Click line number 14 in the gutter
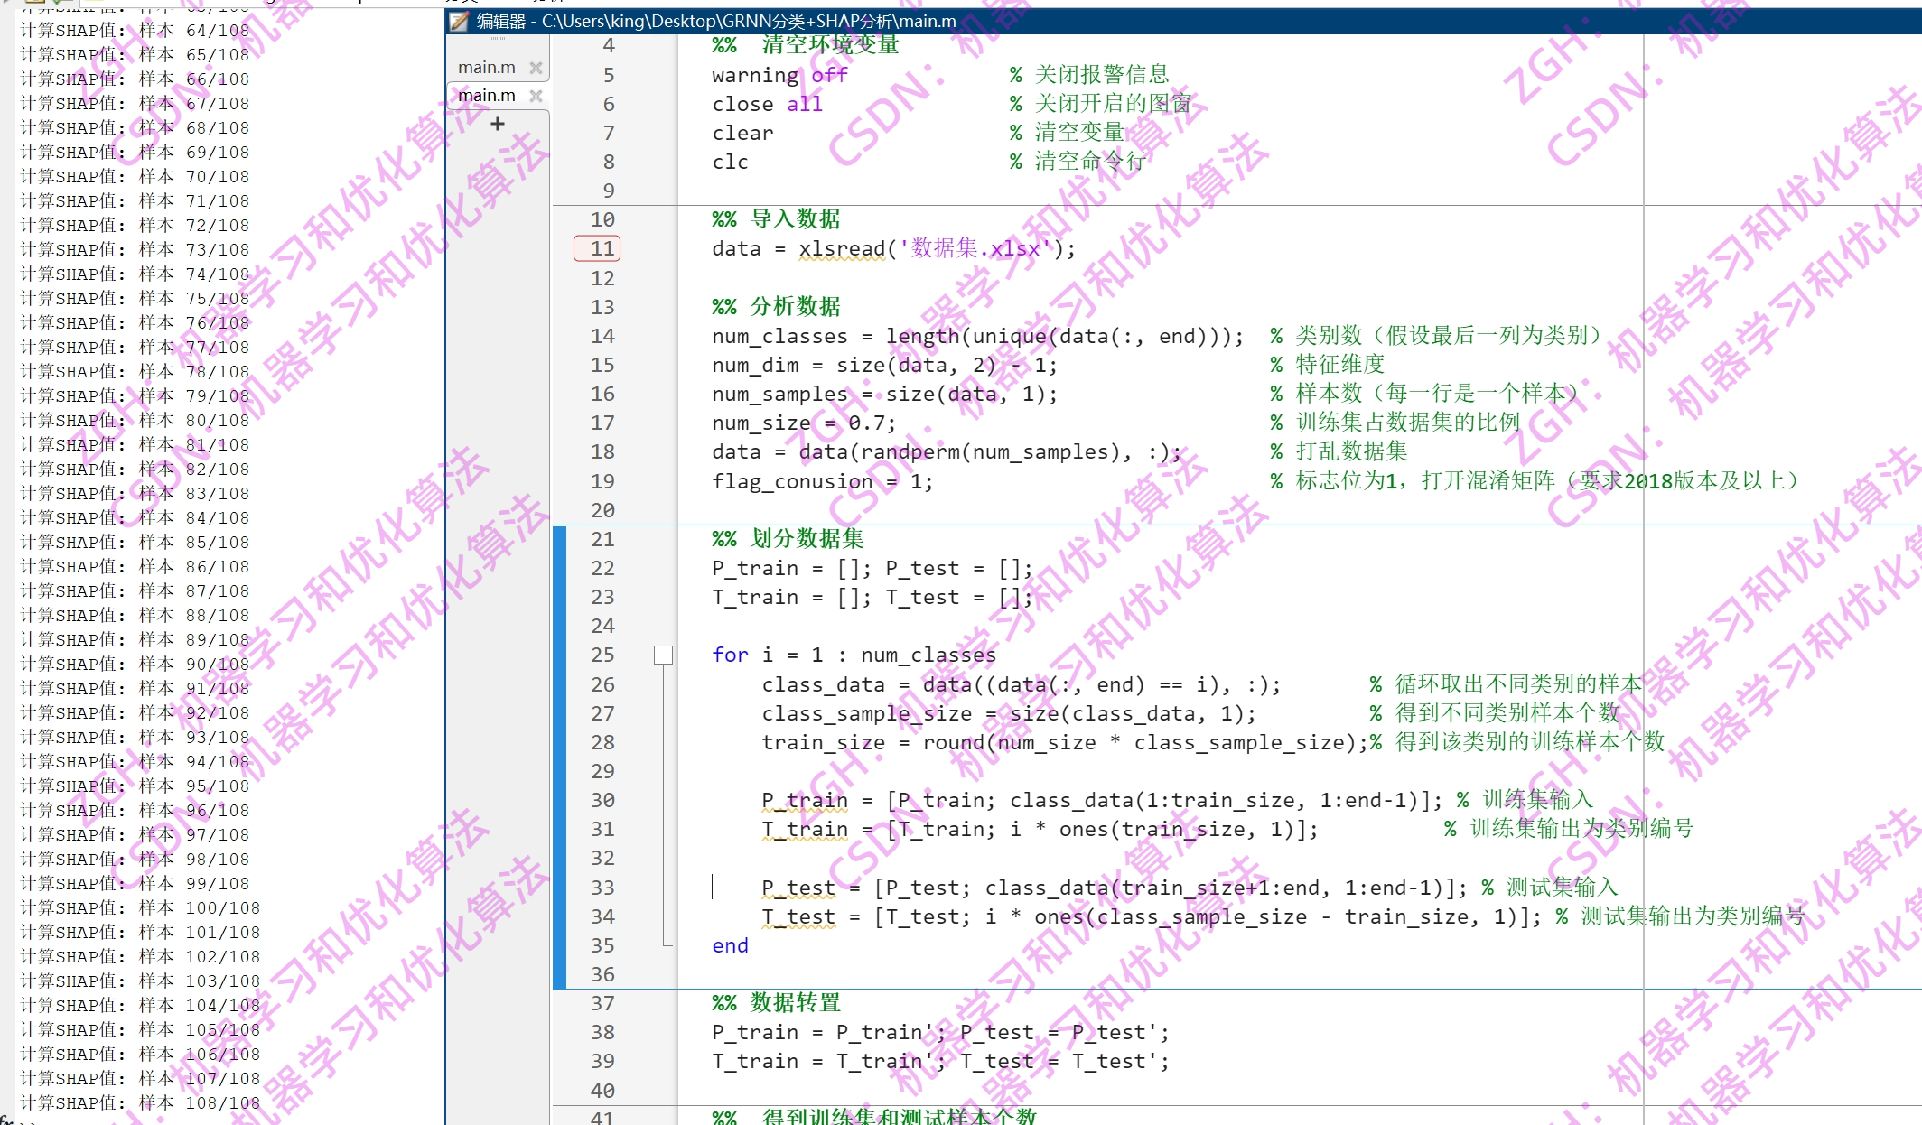Screen dimensions: 1922x1125 603,336
